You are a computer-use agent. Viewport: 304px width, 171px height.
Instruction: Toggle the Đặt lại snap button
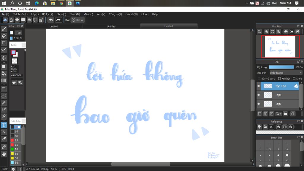coord(77,20)
